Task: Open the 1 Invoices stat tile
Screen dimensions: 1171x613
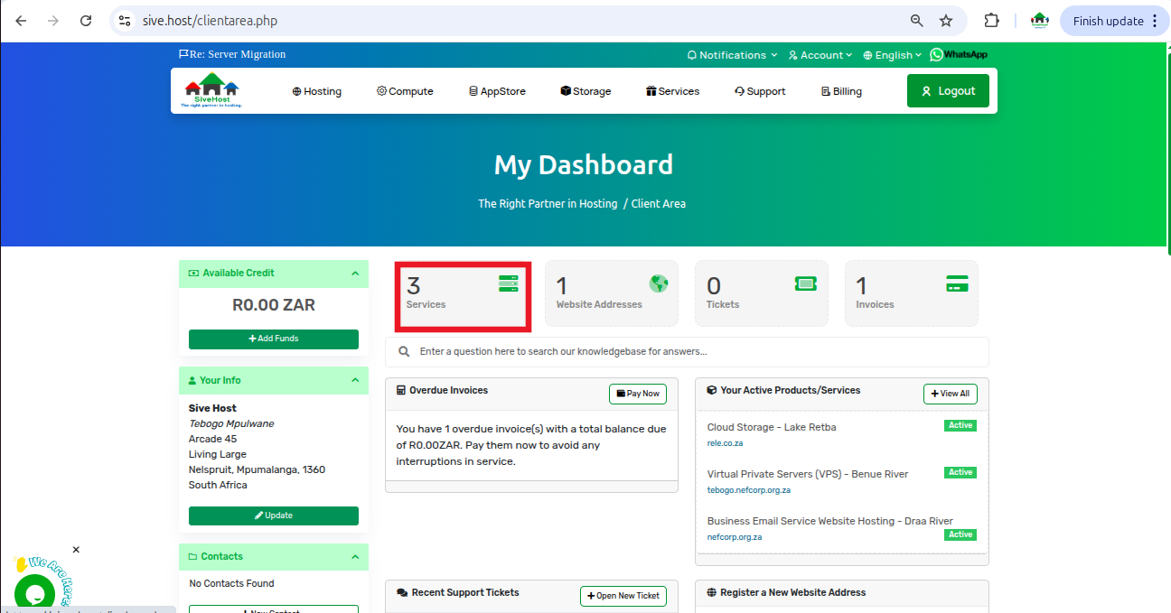Action: (912, 293)
